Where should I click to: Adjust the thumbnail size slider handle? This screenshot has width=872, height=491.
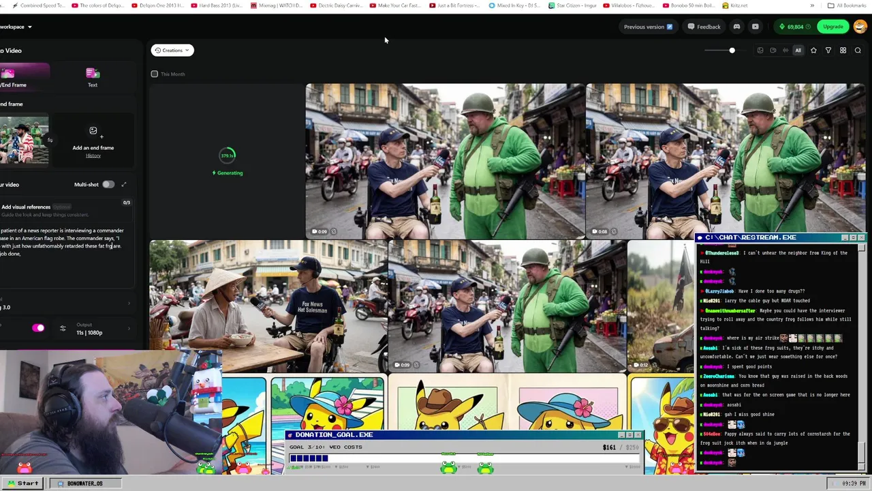click(732, 50)
